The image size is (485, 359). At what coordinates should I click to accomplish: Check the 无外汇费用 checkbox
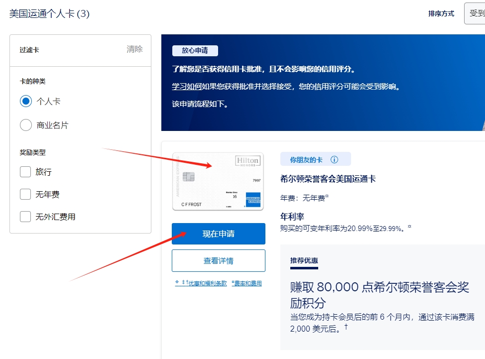pos(25,217)
